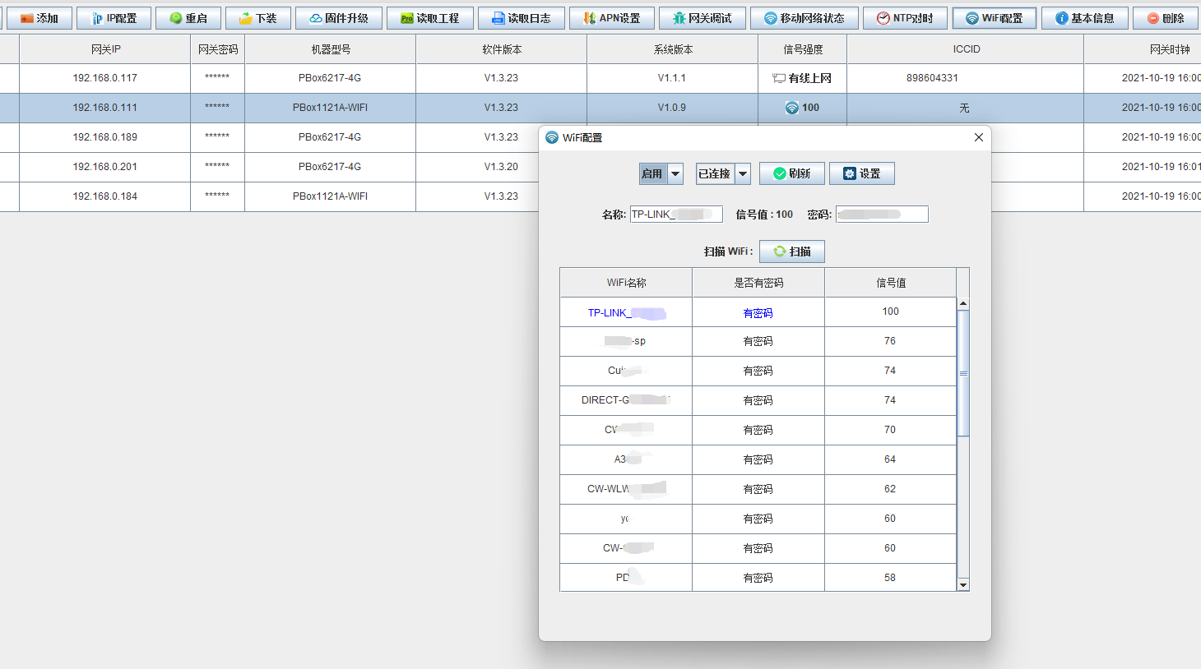
Task: Click the 网关IP column header
Action: (105, 49)
